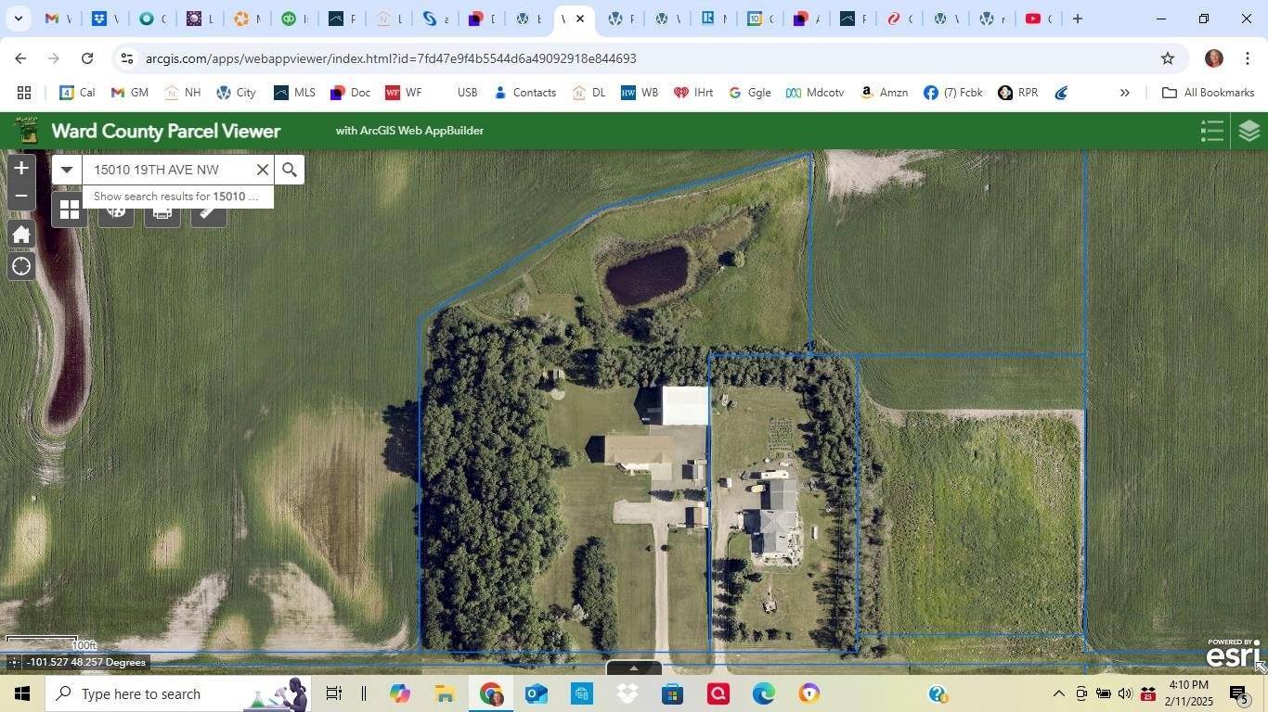Viewport: 1268px width, 712px height.
Task: View site information icon in address bar
Action: click(x=127, y=58)
